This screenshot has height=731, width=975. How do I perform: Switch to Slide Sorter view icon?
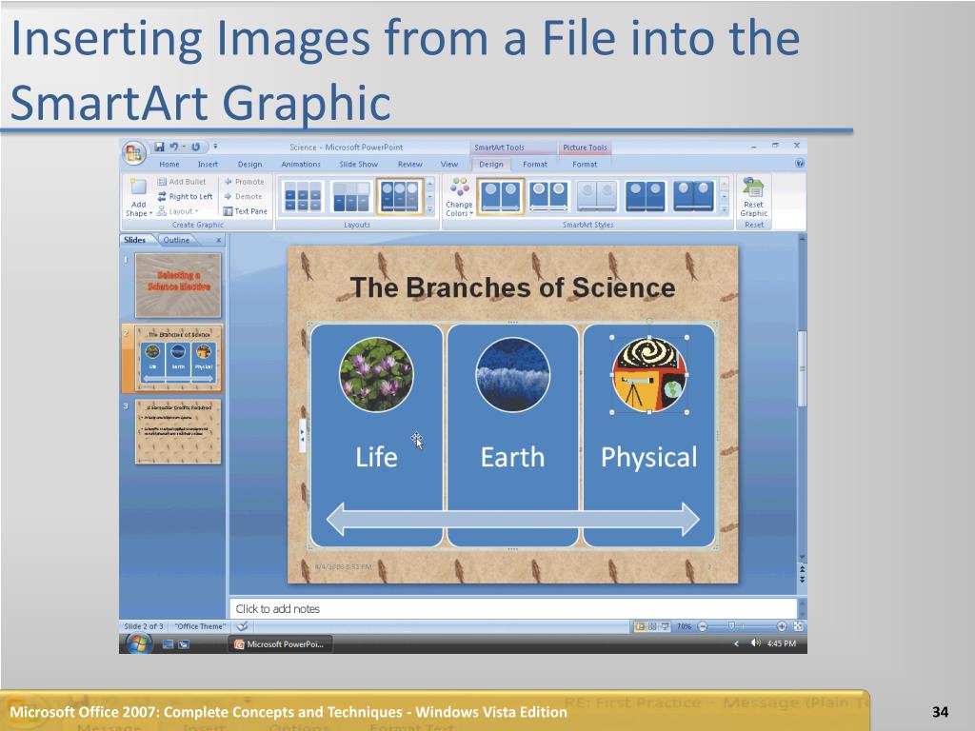point(652,626)
